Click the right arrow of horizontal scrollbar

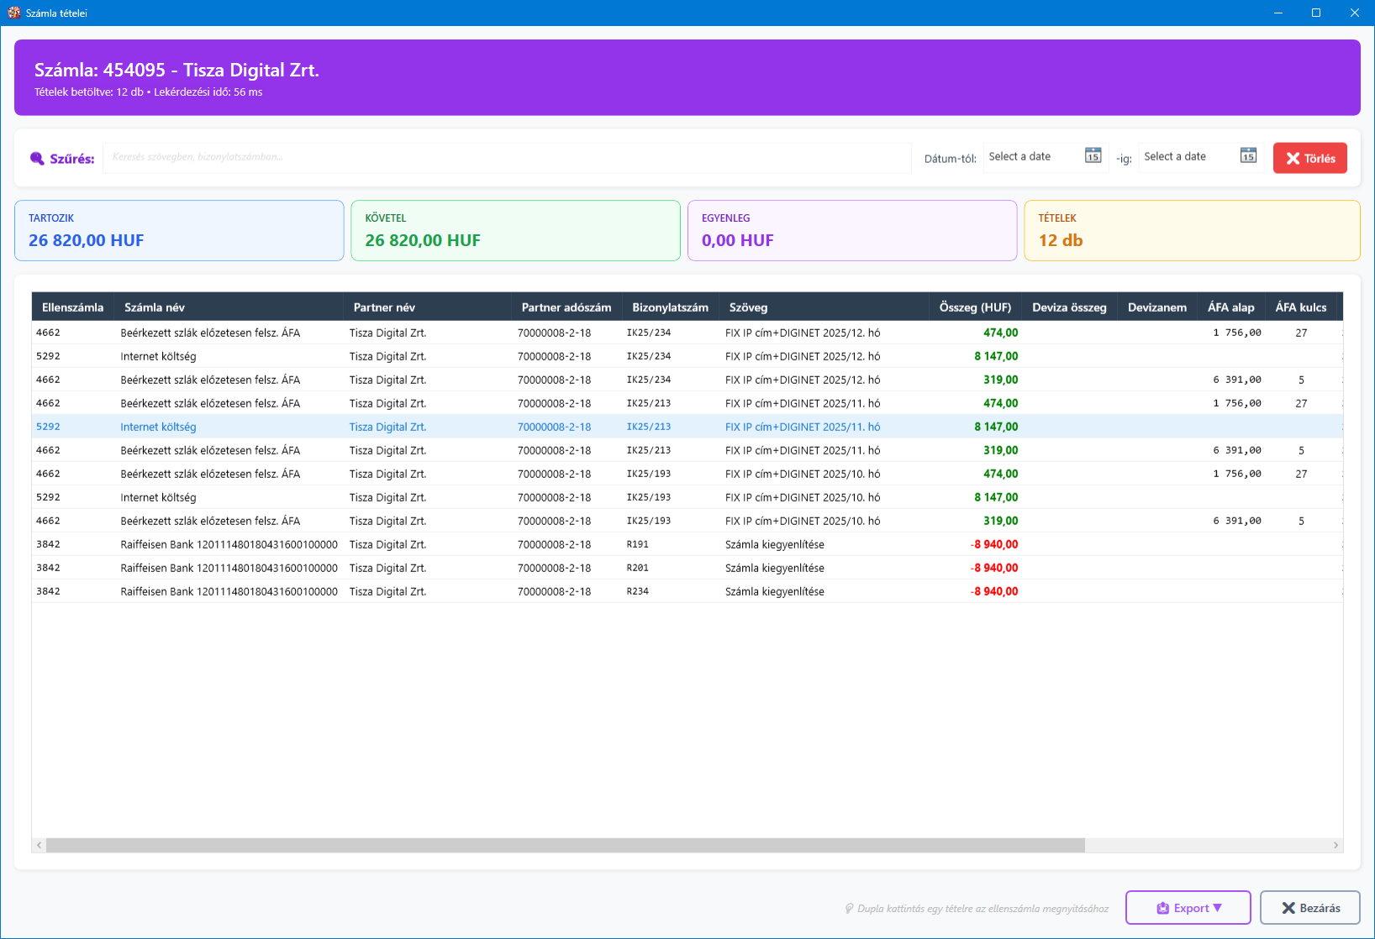point(1335,845)
